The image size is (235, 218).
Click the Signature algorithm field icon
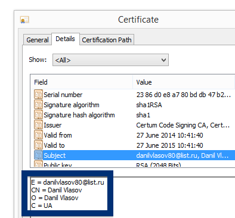tap(38, 104)
